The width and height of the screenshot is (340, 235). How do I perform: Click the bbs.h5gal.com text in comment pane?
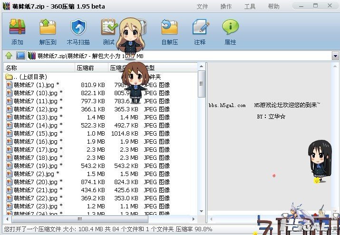point(227,106)
